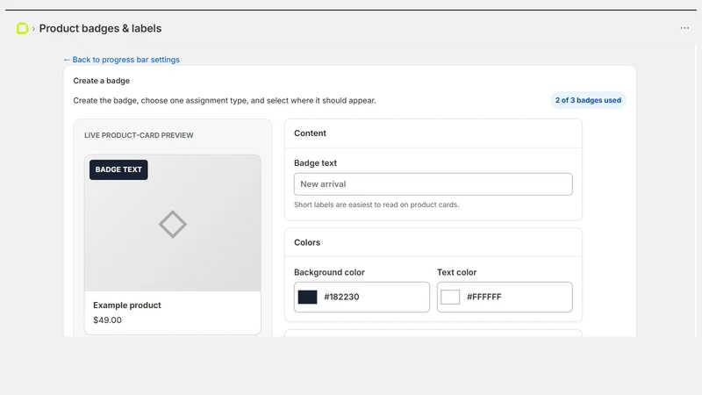702x395 pixels.
Task: Click the breadcrumb chevron separator
Action: (x=33, y=29)
